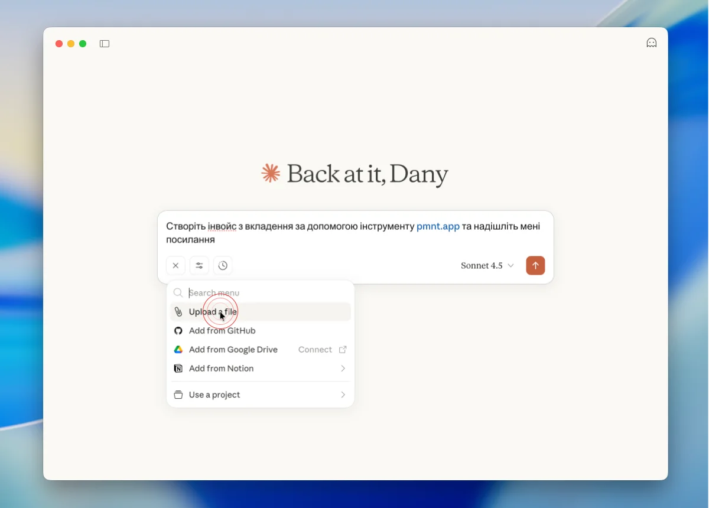Open the Sonnet 4.5 model dropdown
This screenshot has width=709, height=508.
coord(487,266)
